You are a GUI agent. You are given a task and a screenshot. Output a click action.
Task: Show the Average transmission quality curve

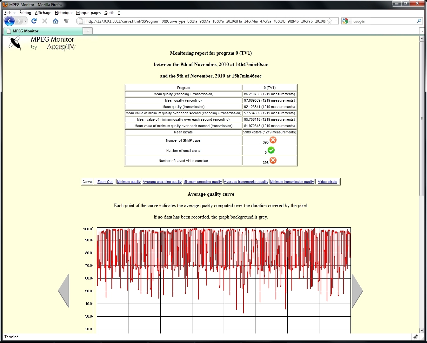click(246, 182)
